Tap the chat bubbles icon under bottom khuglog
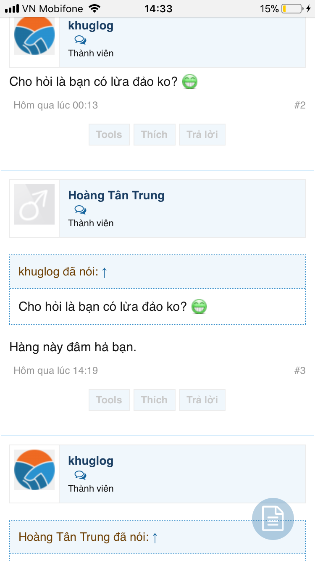Viewport: 315px width, 561px height. [80, 475]
